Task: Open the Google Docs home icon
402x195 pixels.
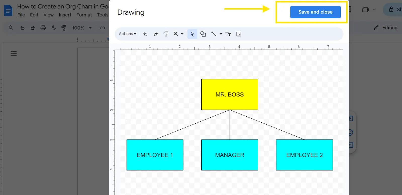Action: 8,11
